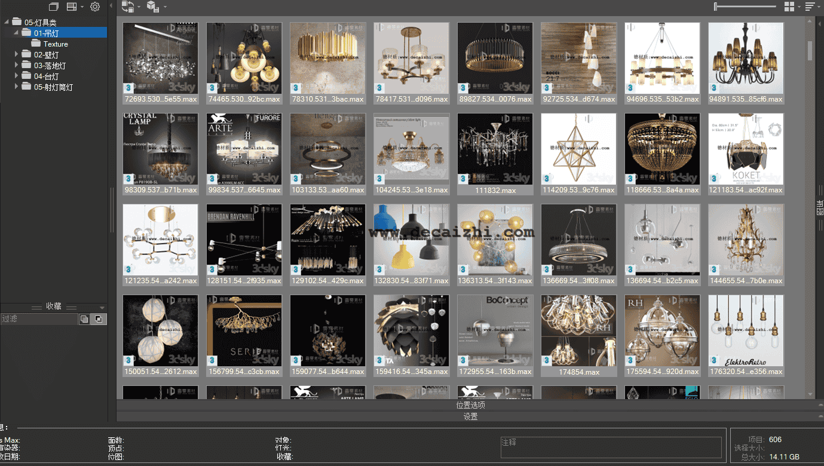Click the 收藏 favorites header
This screenshot has width=824, height=466.
53,306
